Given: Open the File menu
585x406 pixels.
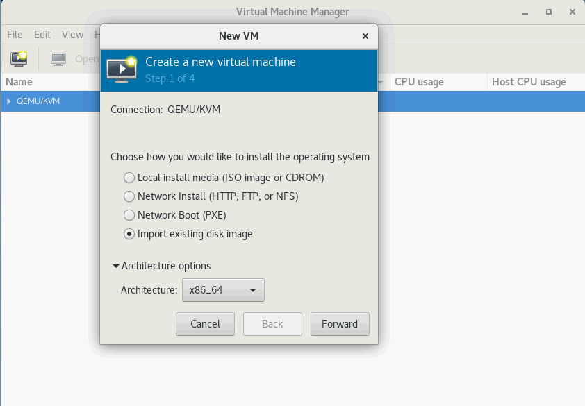Looking at the screenshot, I should [x=15, y=35].
